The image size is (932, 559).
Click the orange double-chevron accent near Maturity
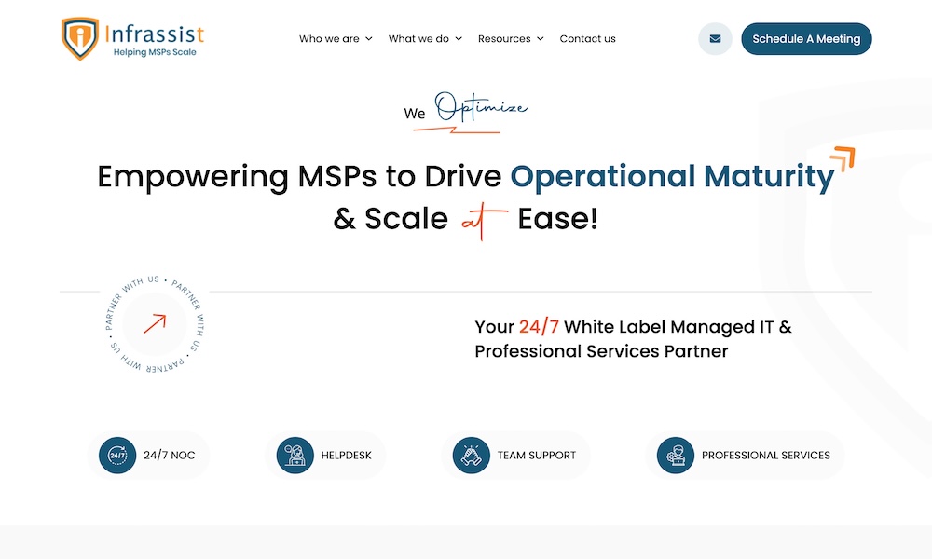coord(843,159)
